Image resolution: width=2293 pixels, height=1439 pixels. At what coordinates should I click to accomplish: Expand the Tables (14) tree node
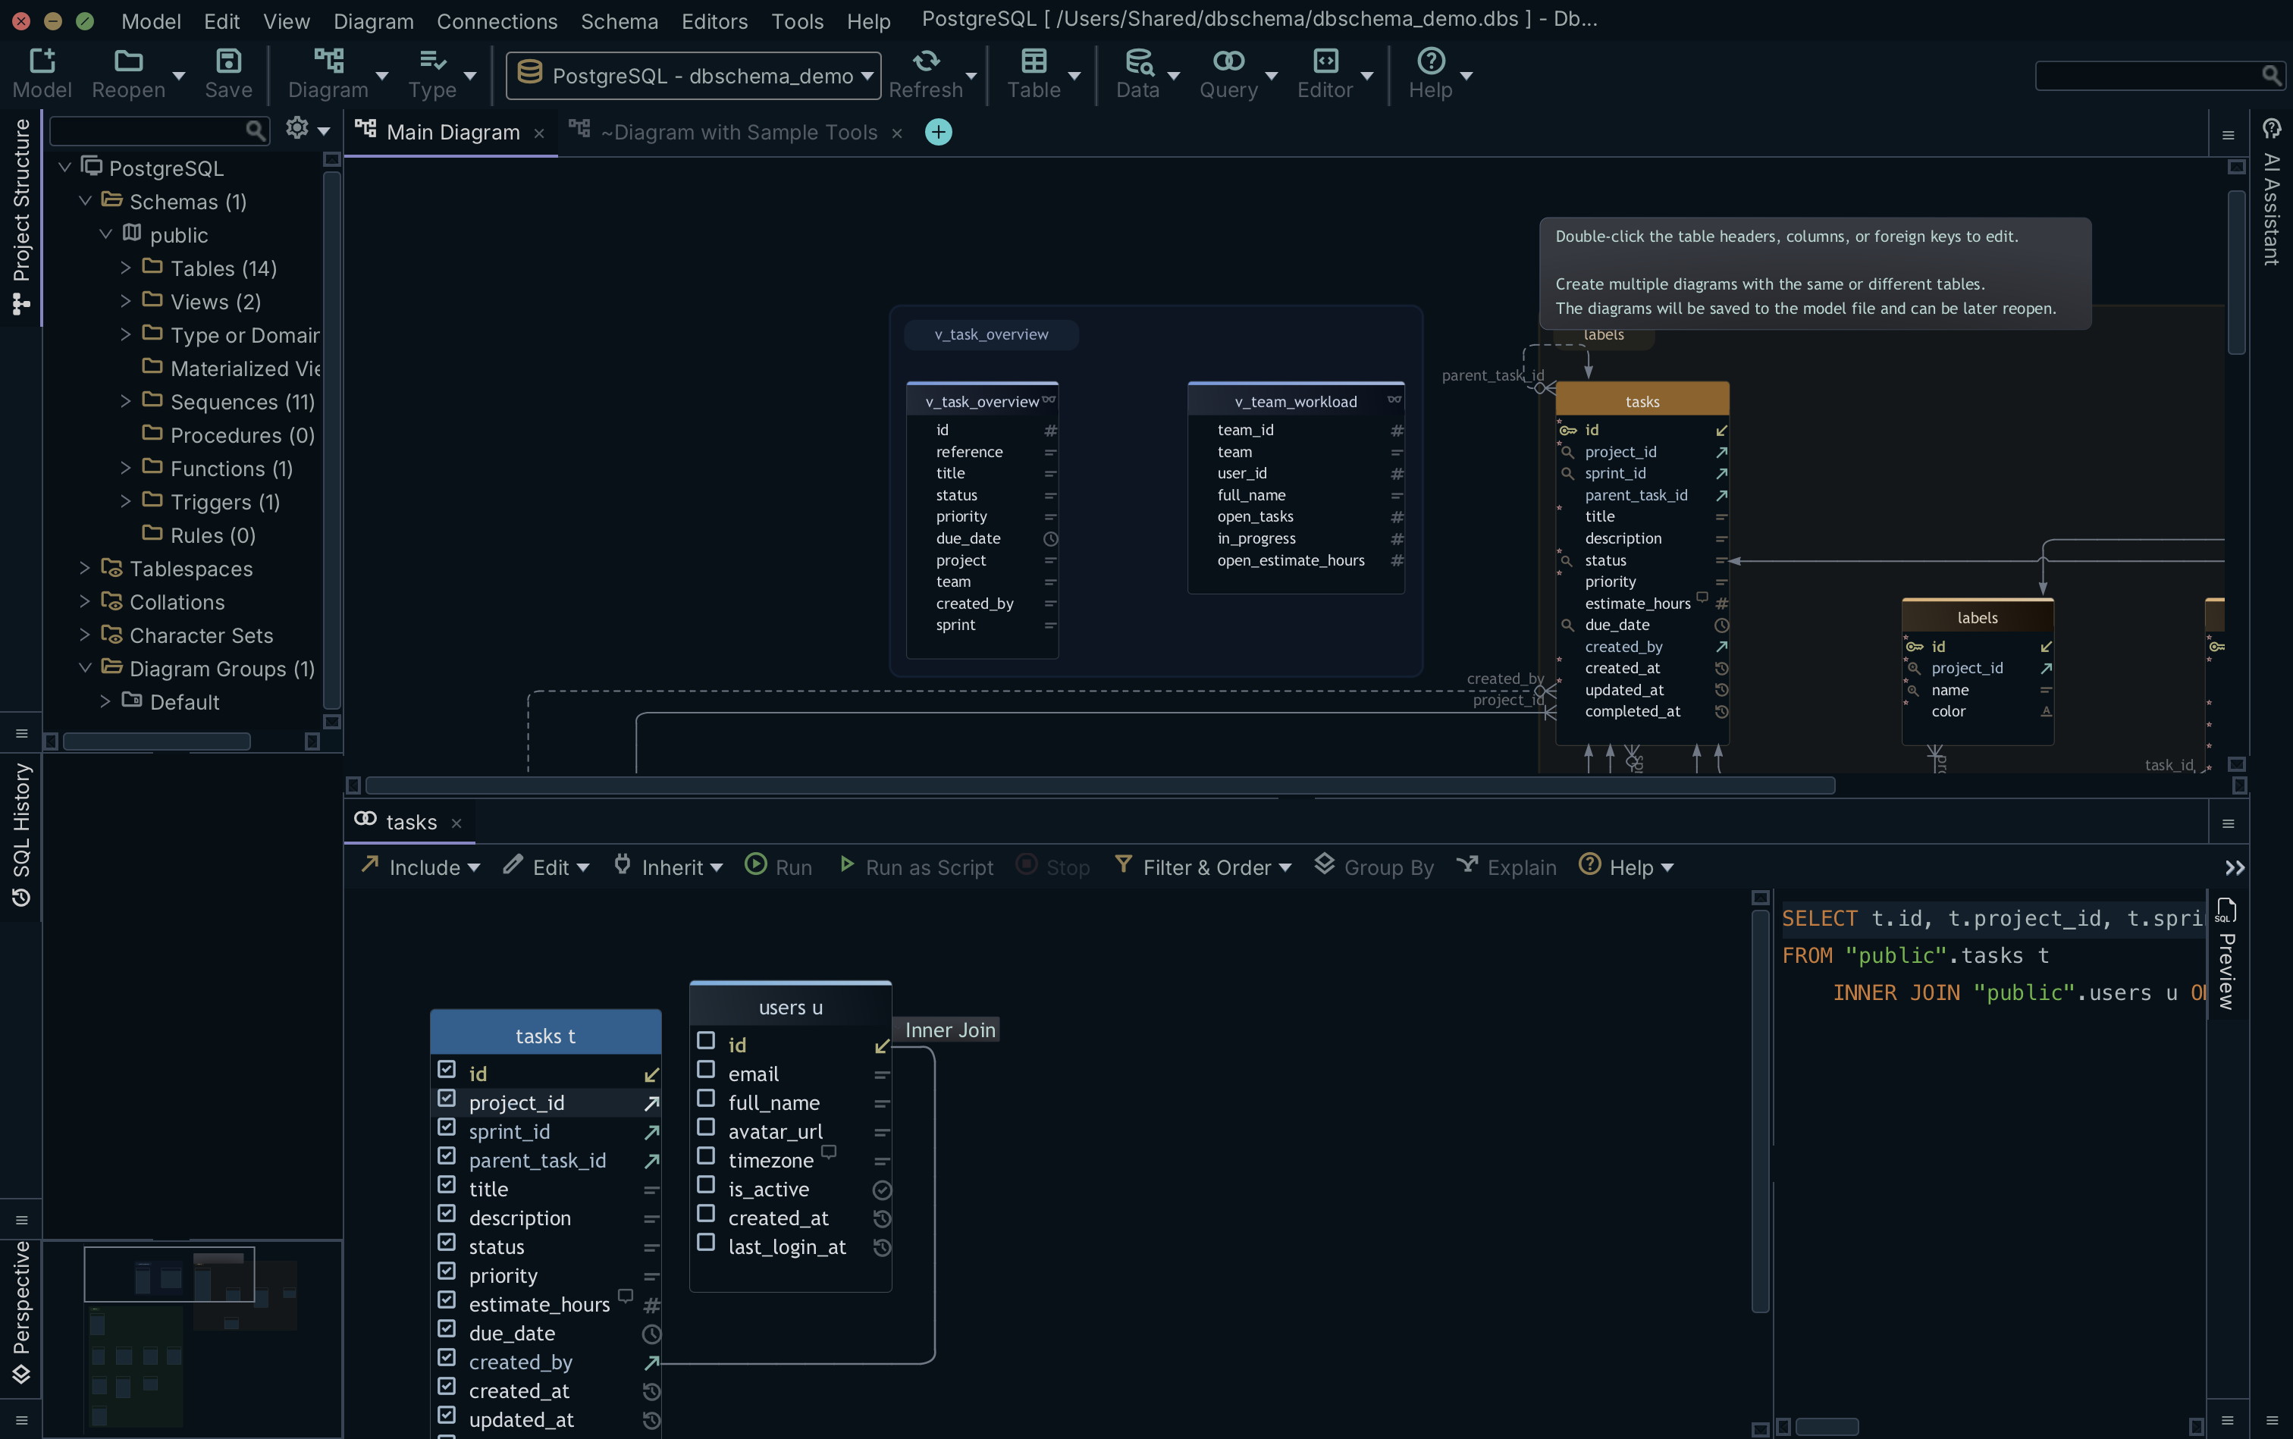[126, 268]
